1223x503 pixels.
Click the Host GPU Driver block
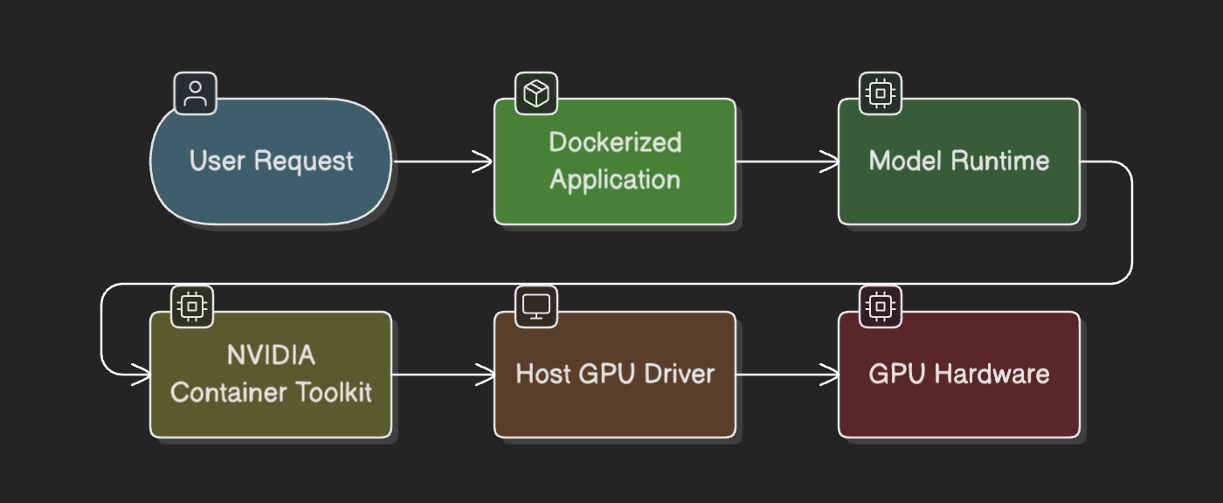[x=615, y=374]
